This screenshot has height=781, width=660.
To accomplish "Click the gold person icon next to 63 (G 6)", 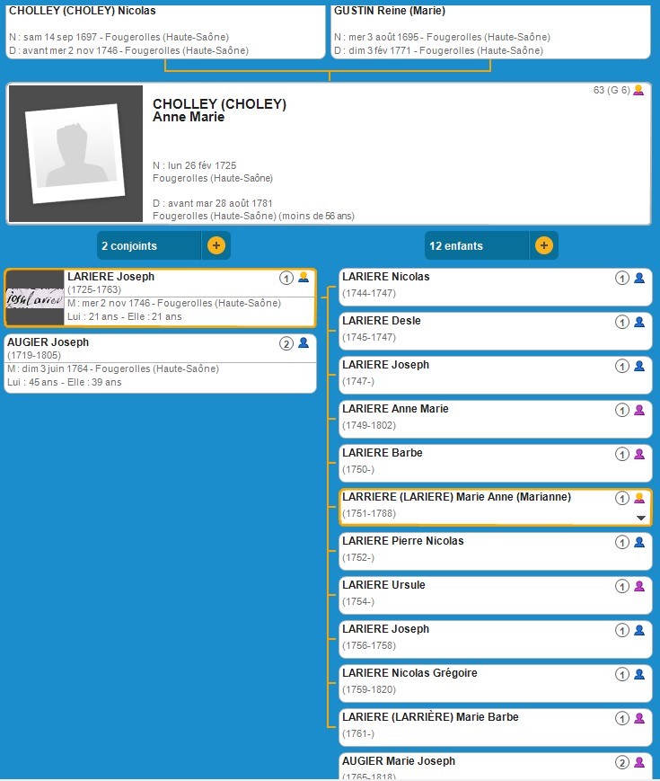I will click(x=638, y=91).
